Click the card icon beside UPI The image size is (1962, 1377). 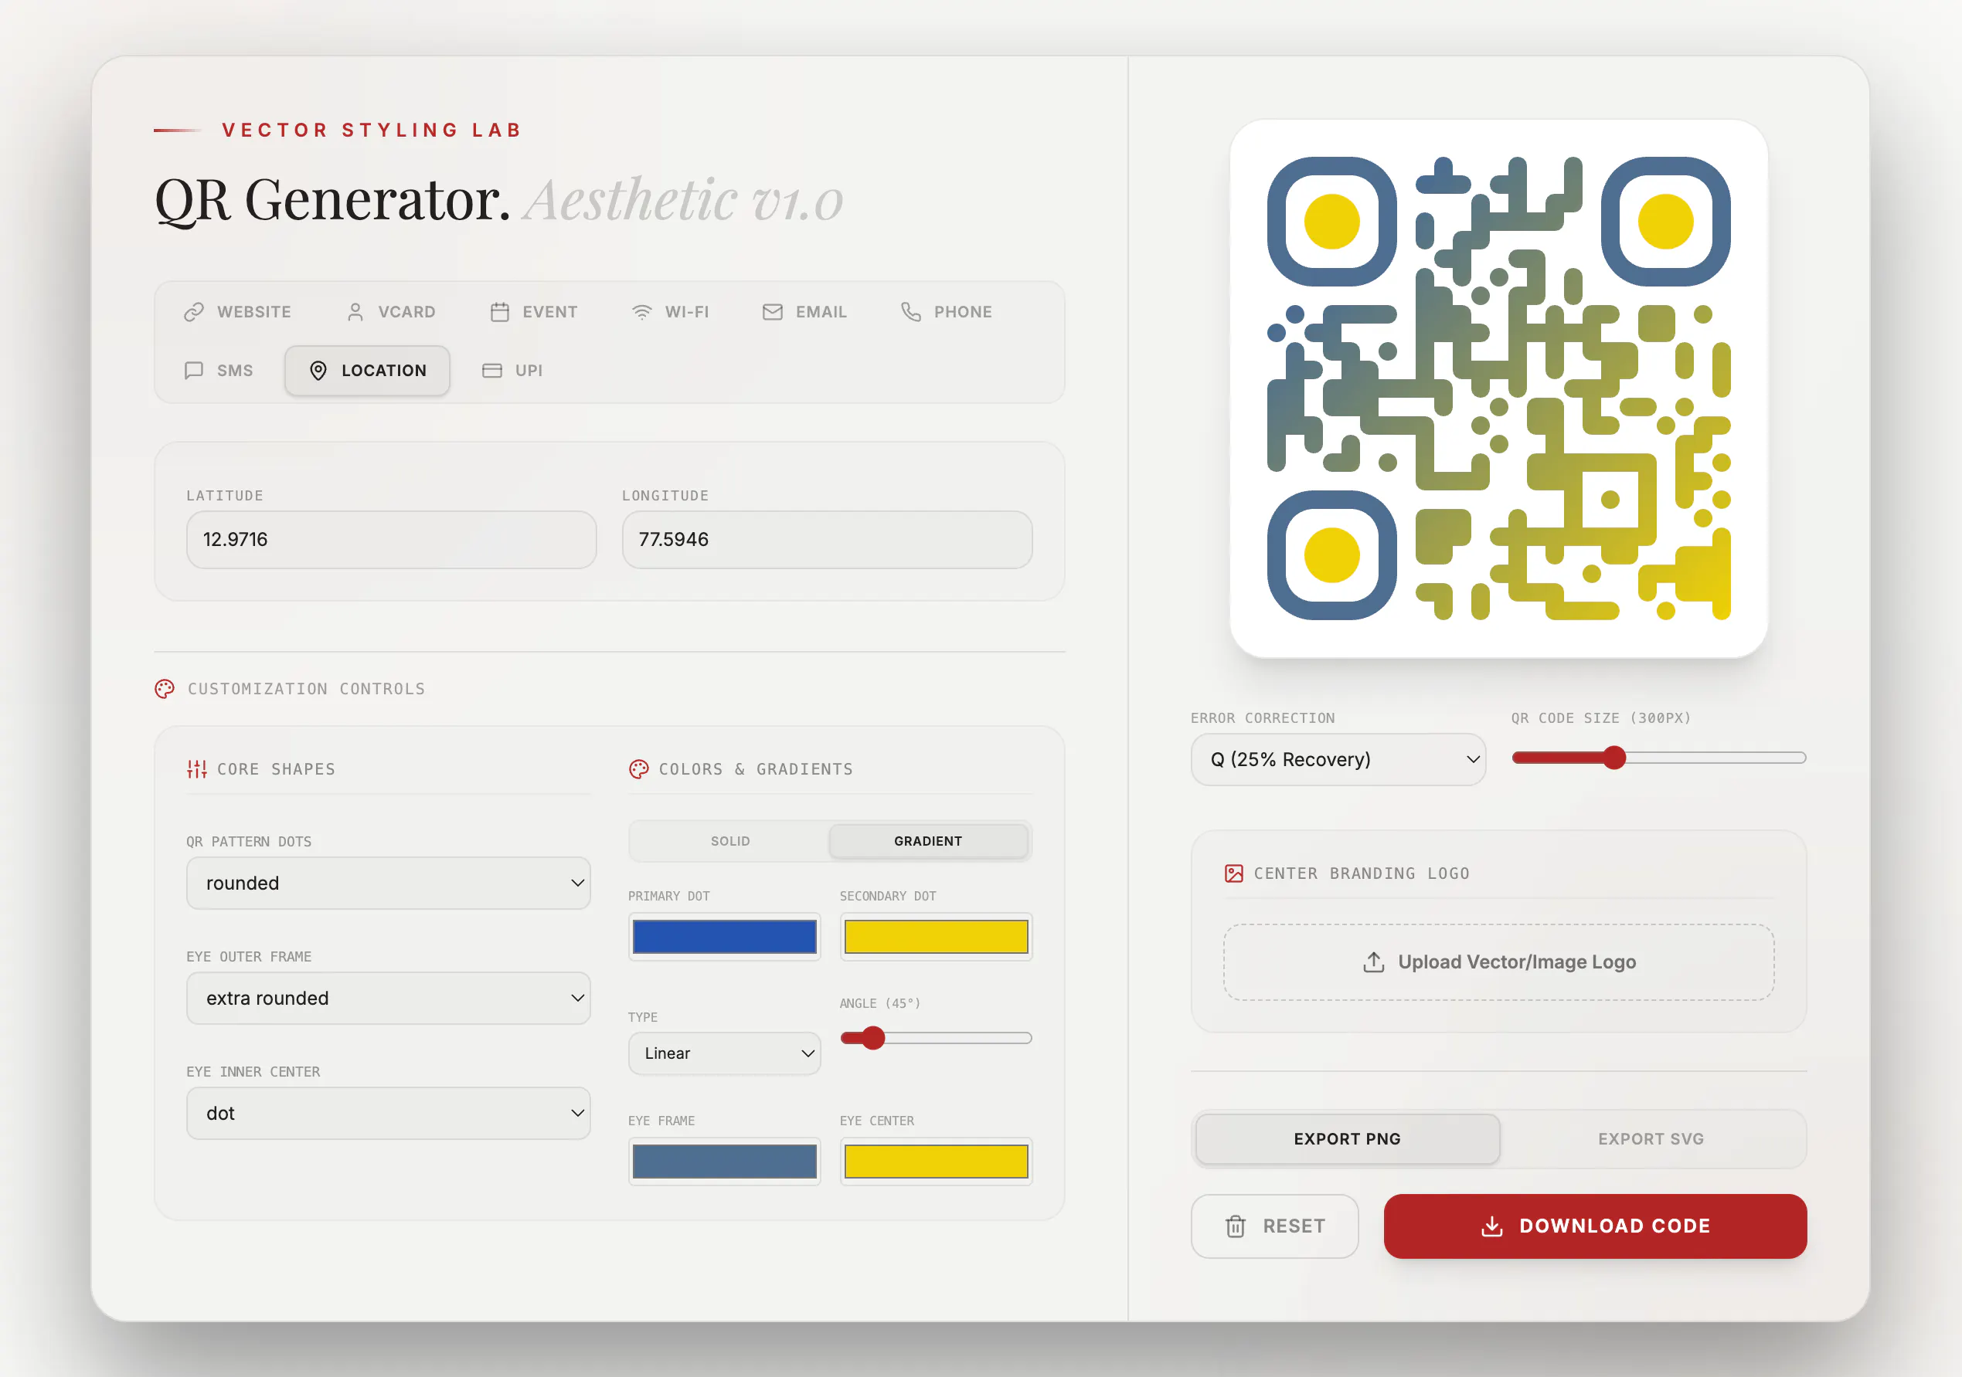(x=492, y=370)
